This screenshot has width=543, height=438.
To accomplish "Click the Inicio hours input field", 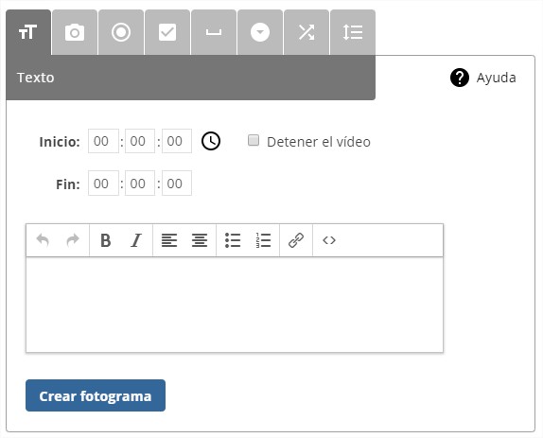I will pyautogui.click(x=103, y=141).
